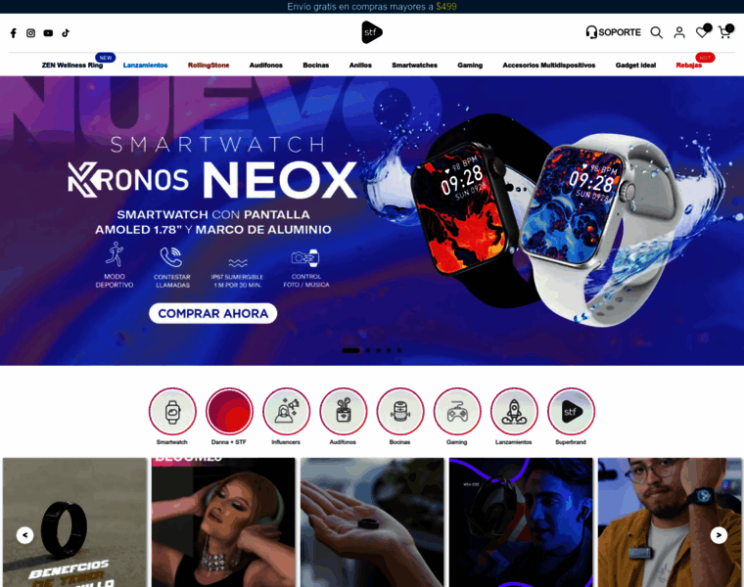
Task: Select the last banner slide dot
Action: [x=399, y=350]
